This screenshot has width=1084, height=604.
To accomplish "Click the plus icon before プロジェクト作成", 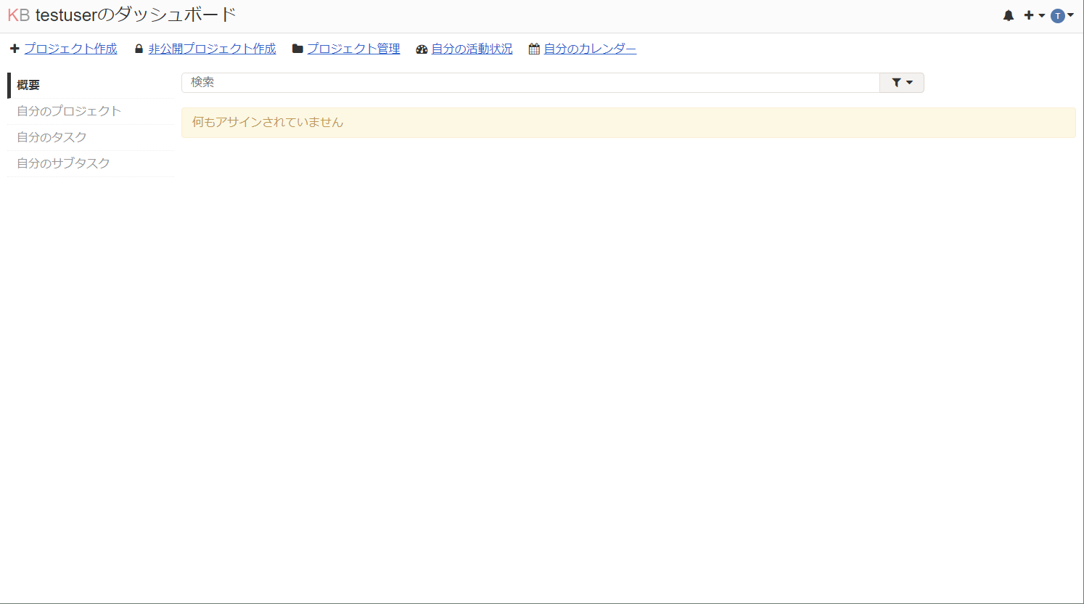I will (15, 48).
